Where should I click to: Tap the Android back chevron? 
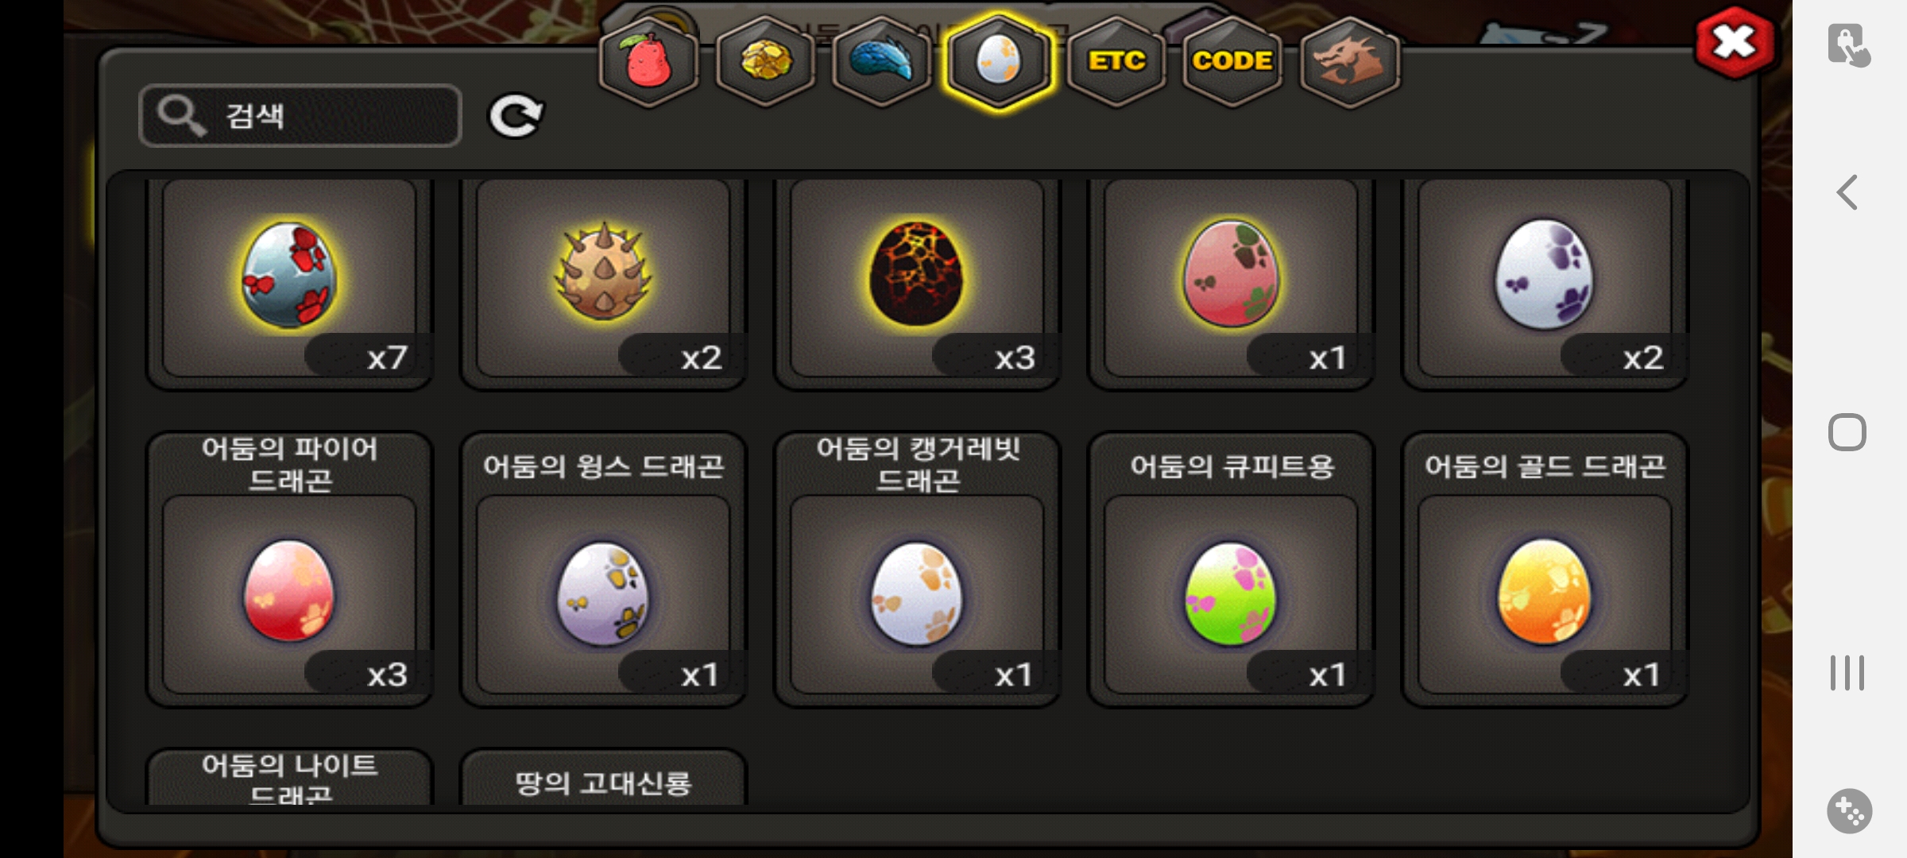[1847, 192]
